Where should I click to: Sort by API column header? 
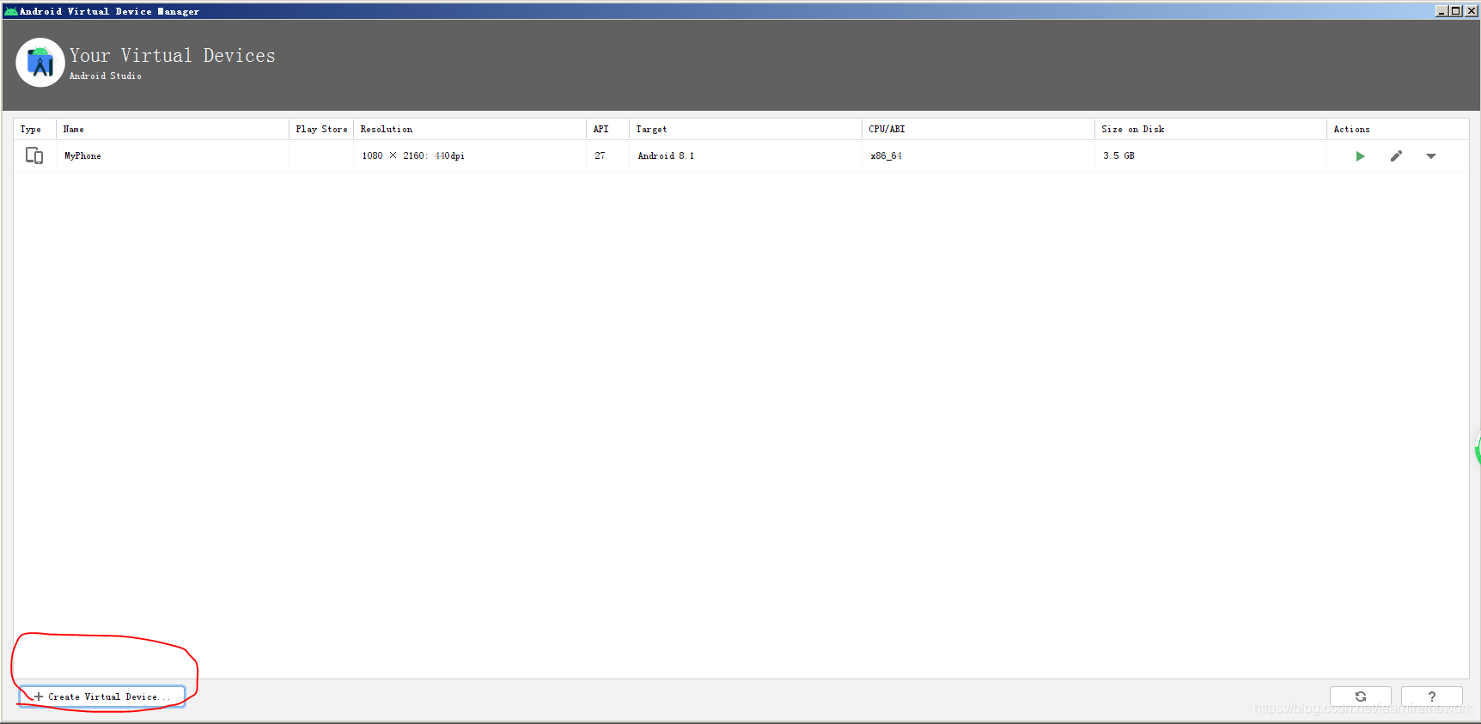607,129
